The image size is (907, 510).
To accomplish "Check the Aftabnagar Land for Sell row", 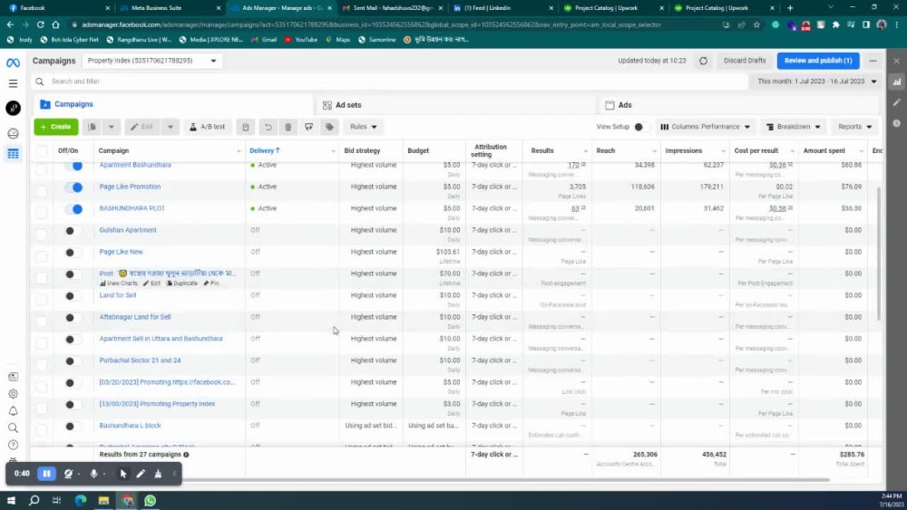I will pyautogui.click(x=42, y=321).
